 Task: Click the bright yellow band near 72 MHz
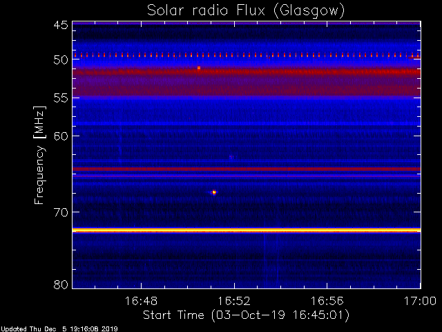coord(247,230)
